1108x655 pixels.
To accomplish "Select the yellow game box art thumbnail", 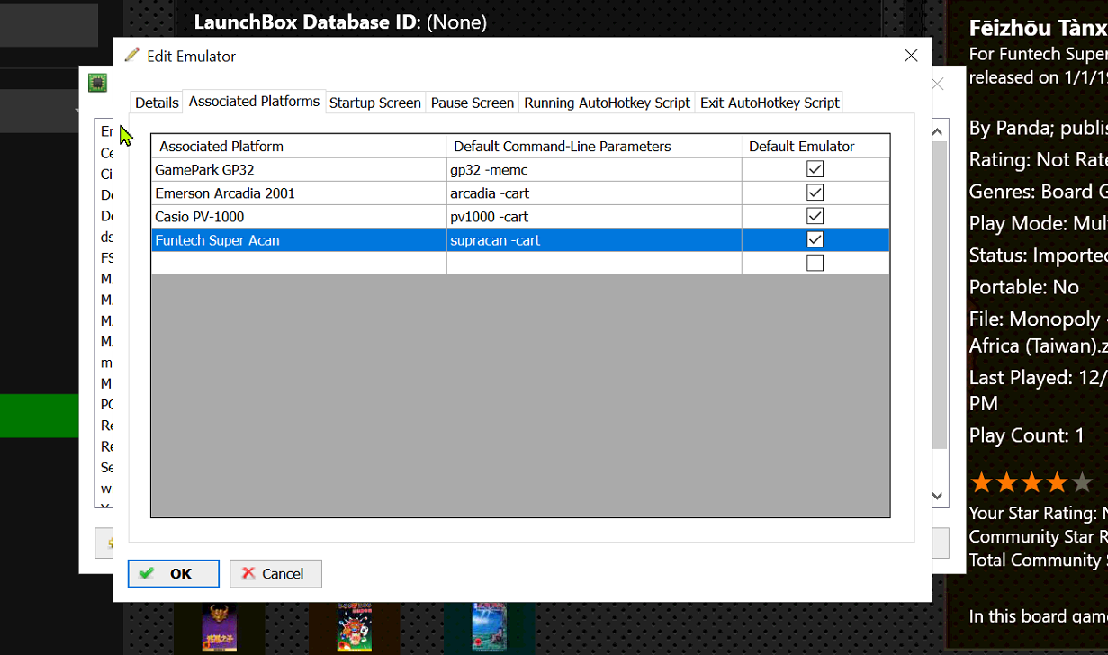I will (x=219, y=627).
